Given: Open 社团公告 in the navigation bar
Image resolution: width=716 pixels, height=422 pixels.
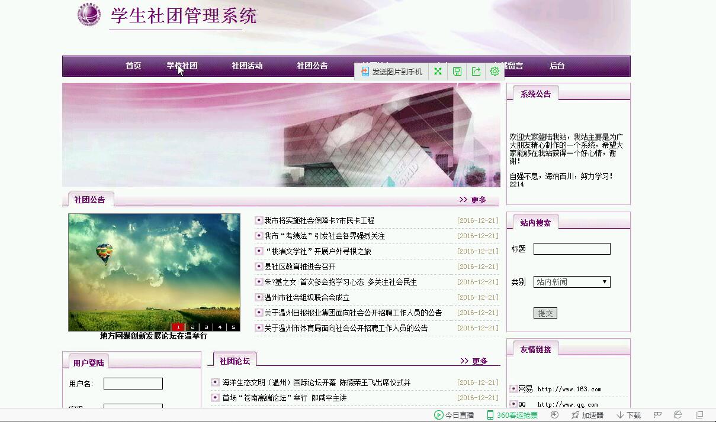Looking at the screenshot, I should point(312,66).
